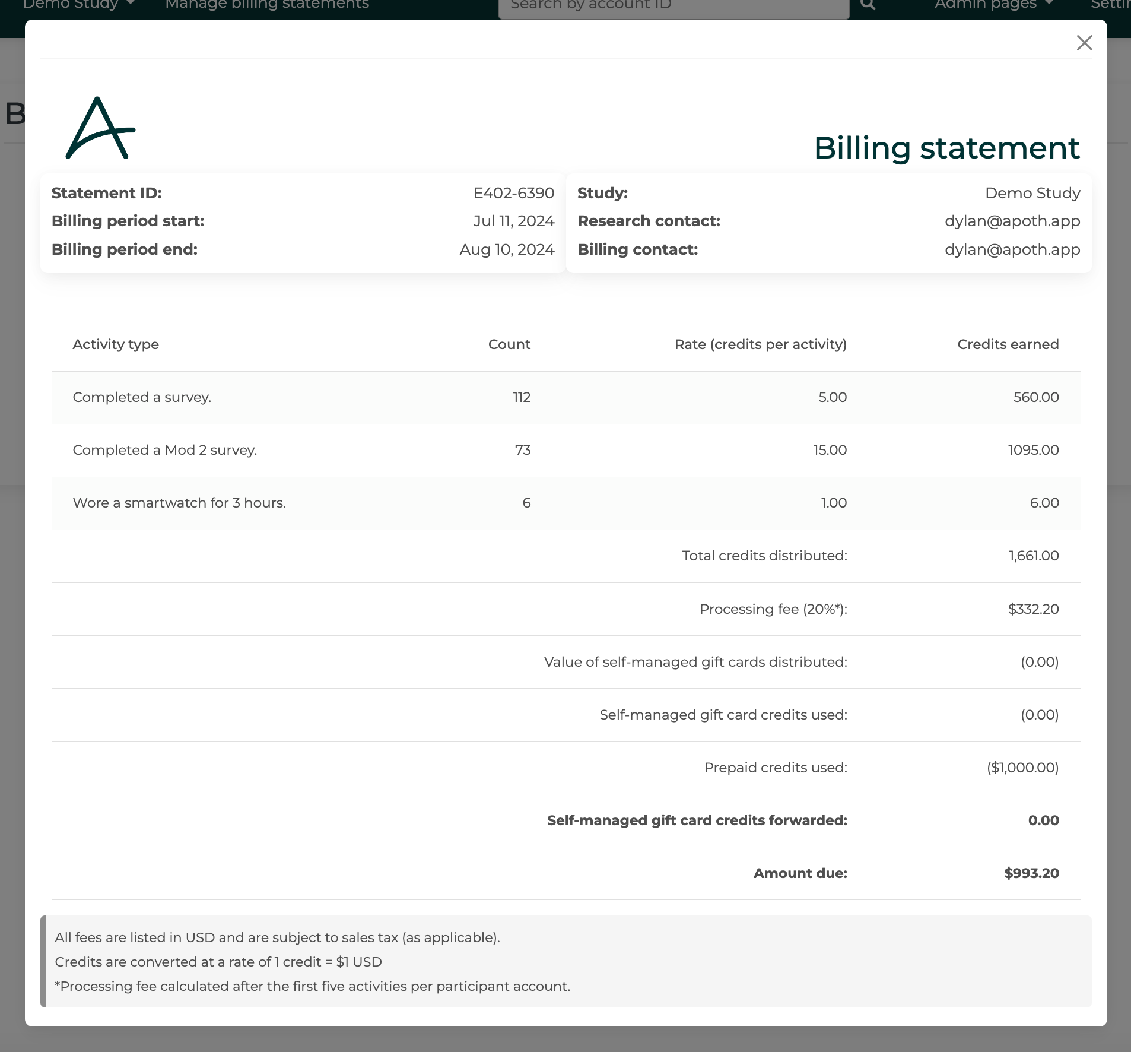The image size is (1131, 1052).
Task: Click the Processing fee line
Action: pyautogui.click(x=773, y=609)
